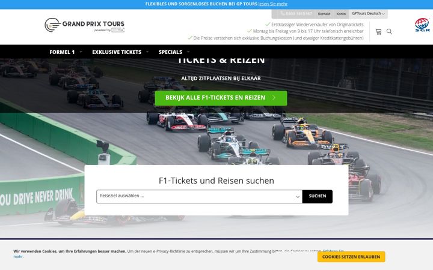Expand the GPTours Deutsch language dropdown

coord(368,13)
